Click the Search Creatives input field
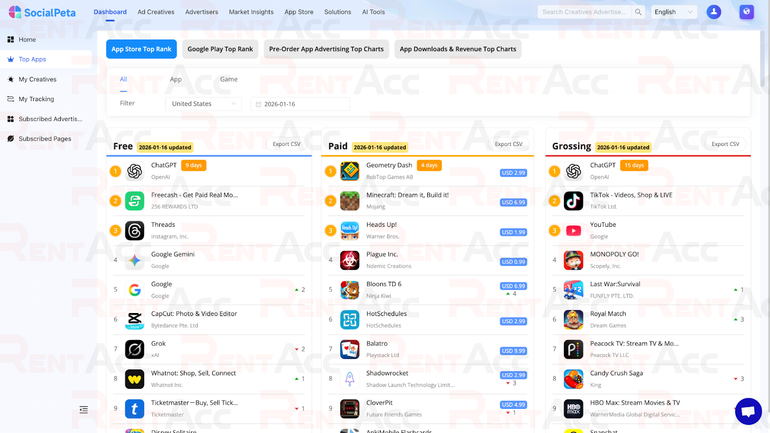The image size is (770, 433). 585,12
